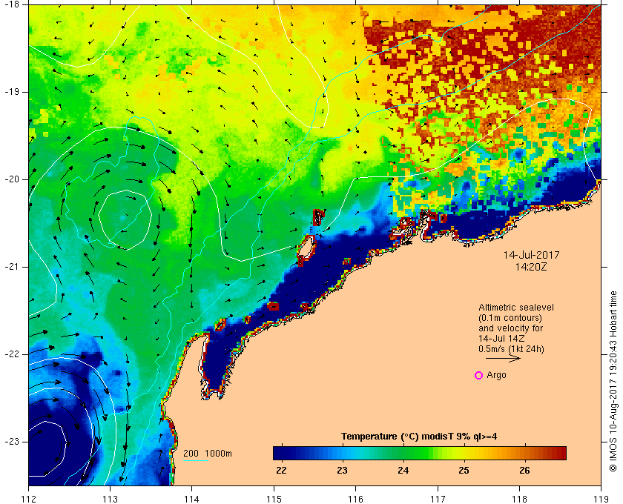Click the 'Argo' legend label
The width and height of the screenshot is (623, 504).
496,375
